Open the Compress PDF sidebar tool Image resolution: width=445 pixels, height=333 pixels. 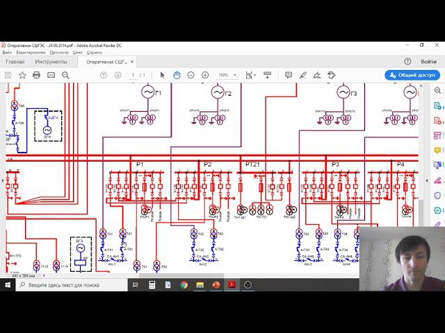coord(437,210)
